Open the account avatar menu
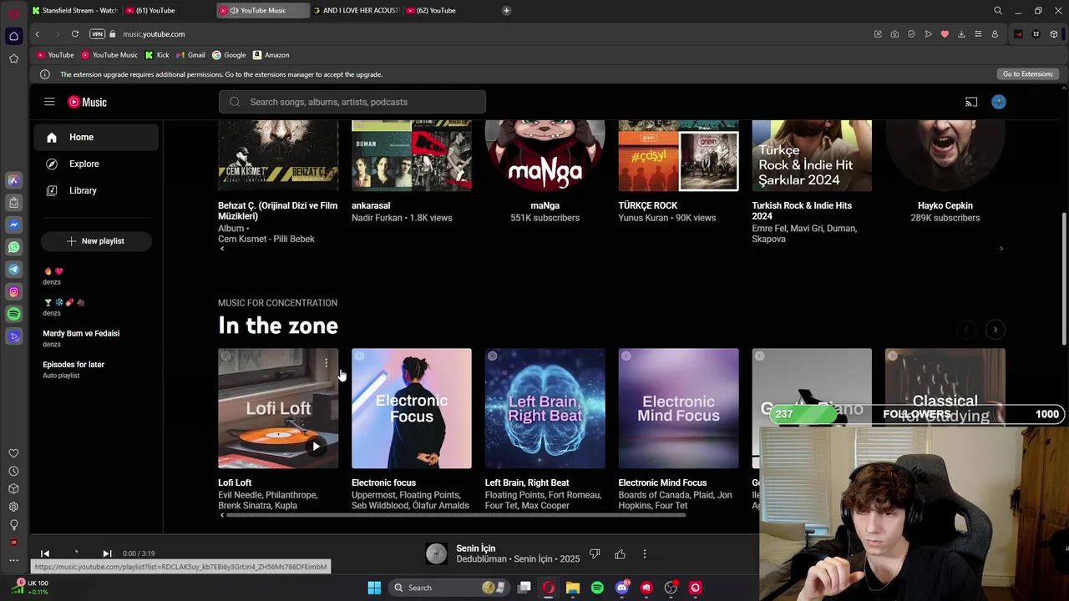Viewport: 1069px width, 601px height. pos(999,102)
